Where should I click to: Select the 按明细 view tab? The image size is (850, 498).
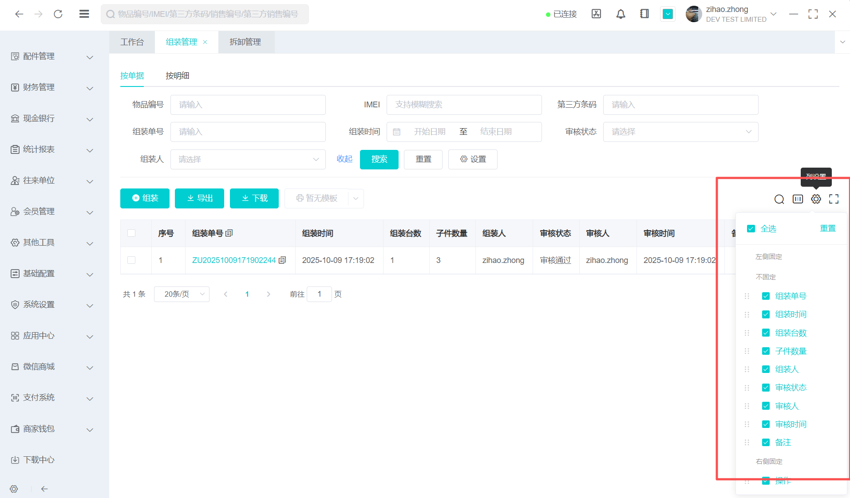(x=177, y=76)
